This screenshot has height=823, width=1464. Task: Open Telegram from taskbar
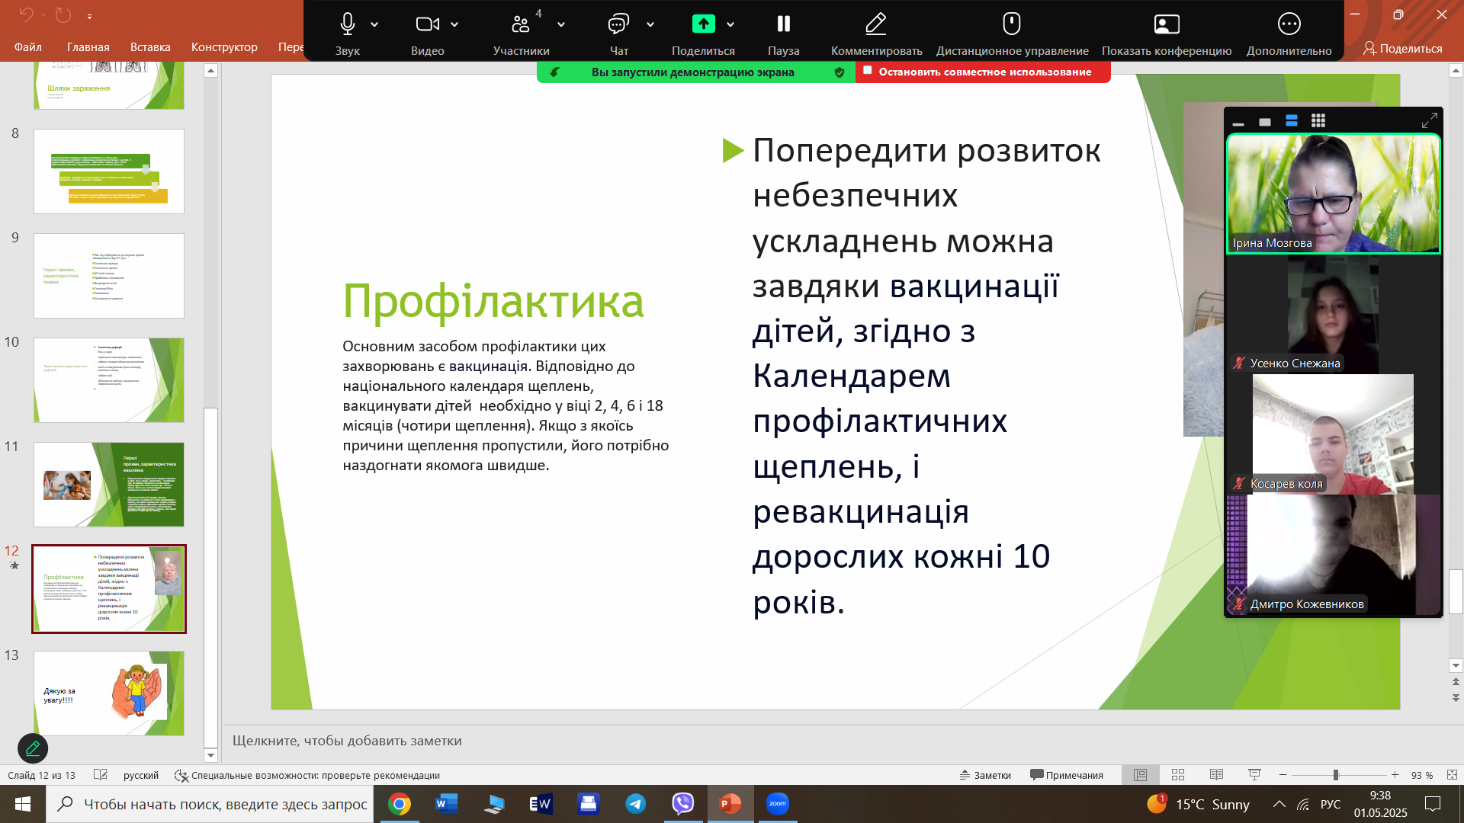pyautogui.click(x=635, y=804)
